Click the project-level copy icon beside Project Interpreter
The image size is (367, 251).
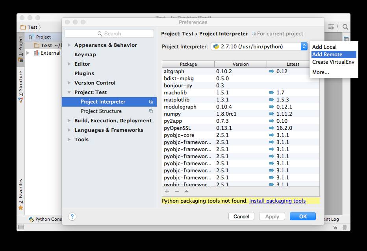[151, 102]
